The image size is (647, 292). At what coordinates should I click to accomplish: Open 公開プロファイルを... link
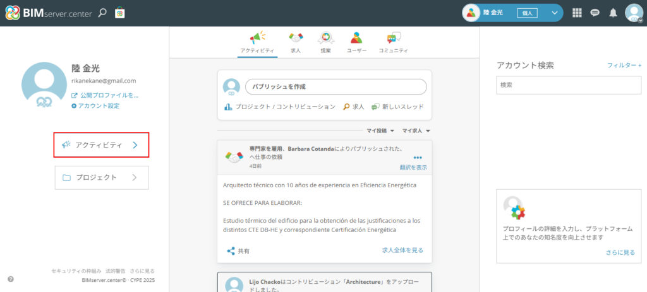coord(105,95)
